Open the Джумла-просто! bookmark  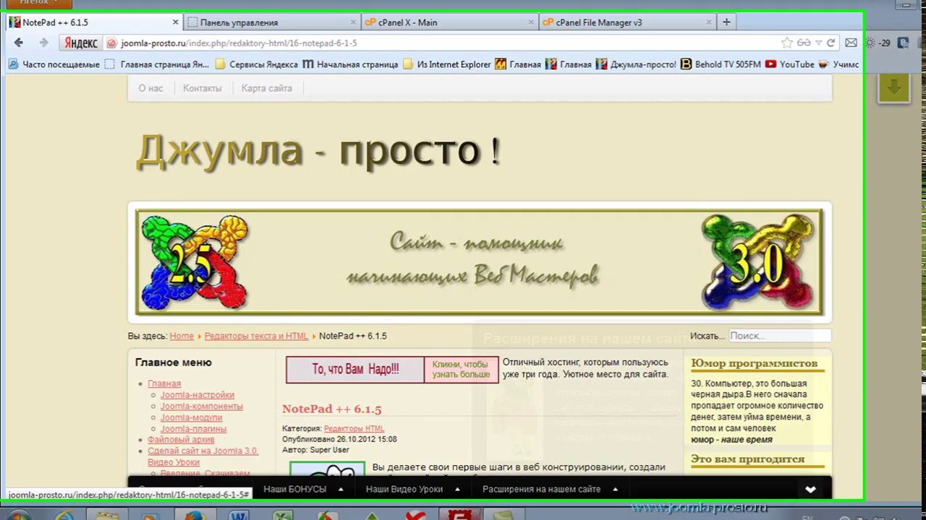[x=636, y=64]
